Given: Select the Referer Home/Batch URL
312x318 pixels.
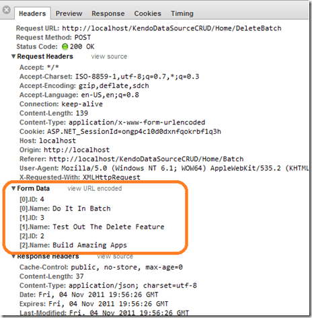Looking at the screenshot, I should (147, 159).
